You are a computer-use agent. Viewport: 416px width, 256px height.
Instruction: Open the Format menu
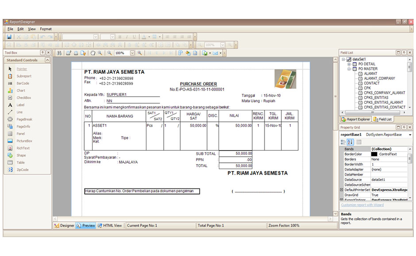click(46, 29)
